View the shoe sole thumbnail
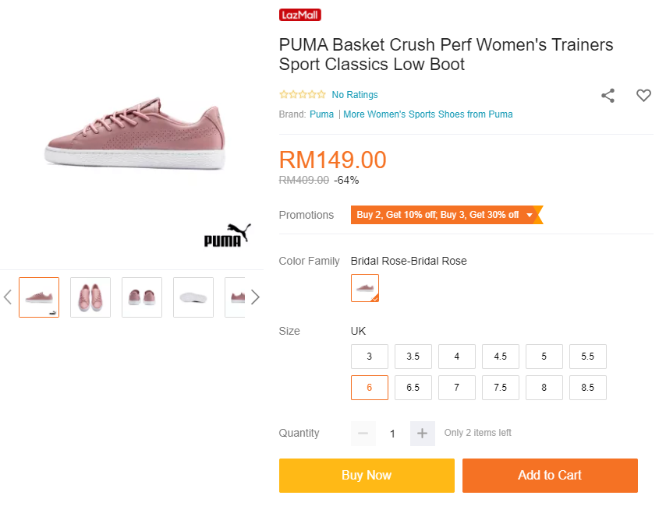659x506 pixels. (193, 297)
